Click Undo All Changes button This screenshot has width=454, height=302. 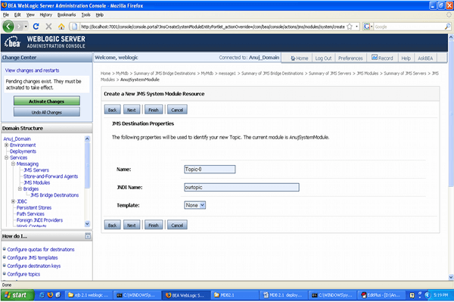(47, 112)
